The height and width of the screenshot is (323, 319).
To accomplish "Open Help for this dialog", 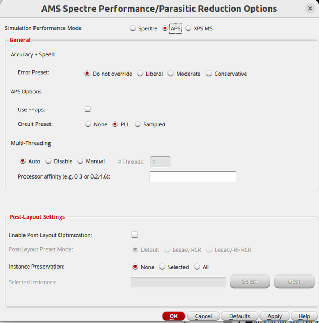I will (304, 316).
